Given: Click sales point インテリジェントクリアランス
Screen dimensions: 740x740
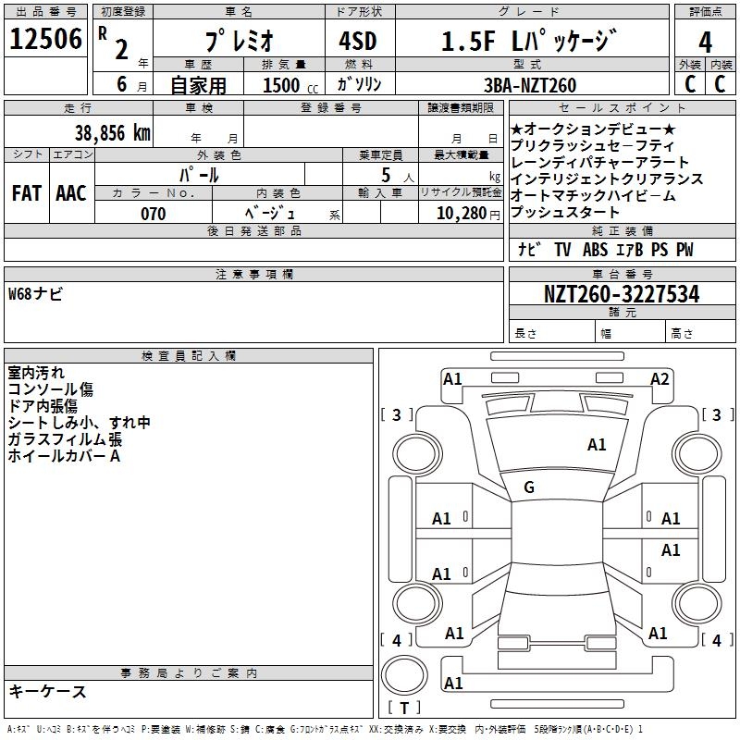Looking at the screenshot, I should [x=608, y=179].
